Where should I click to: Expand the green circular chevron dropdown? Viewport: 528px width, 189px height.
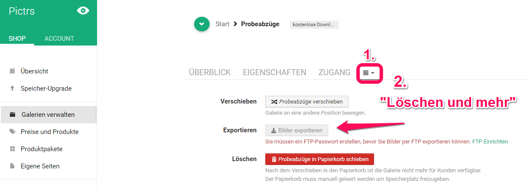(x=202, y=24)
